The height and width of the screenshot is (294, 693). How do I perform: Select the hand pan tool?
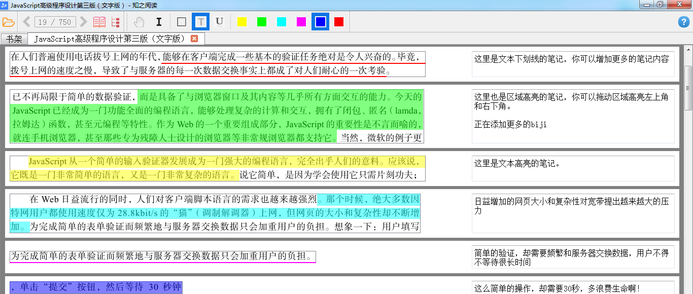coord(138,22)
